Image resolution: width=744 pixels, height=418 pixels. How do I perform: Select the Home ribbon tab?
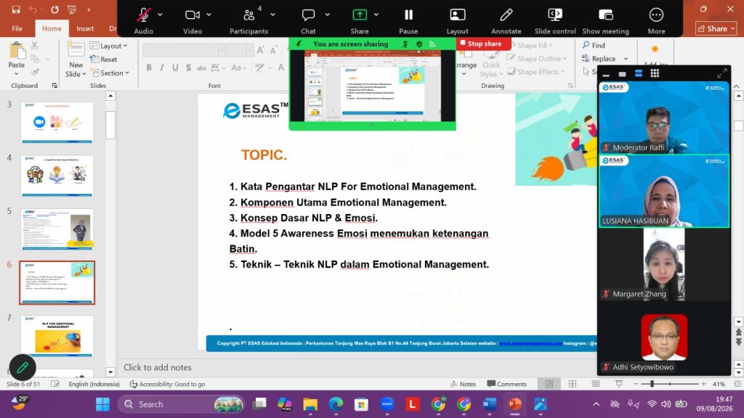point(52,28)
